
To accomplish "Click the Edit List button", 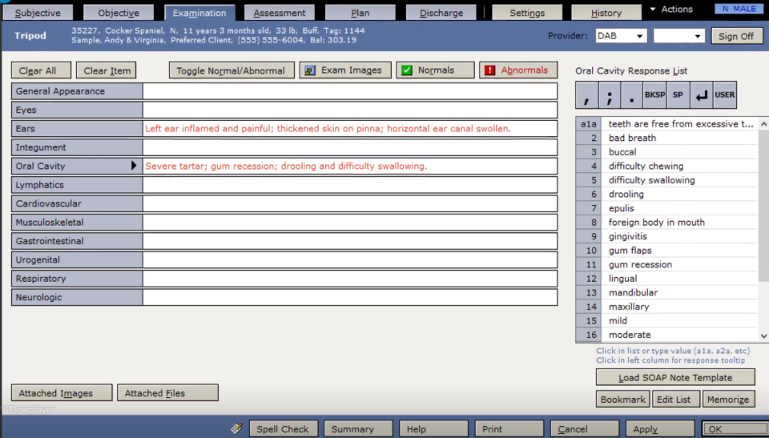I will [676, 400].
